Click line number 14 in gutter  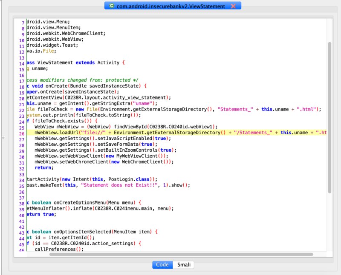click(22, 64)
